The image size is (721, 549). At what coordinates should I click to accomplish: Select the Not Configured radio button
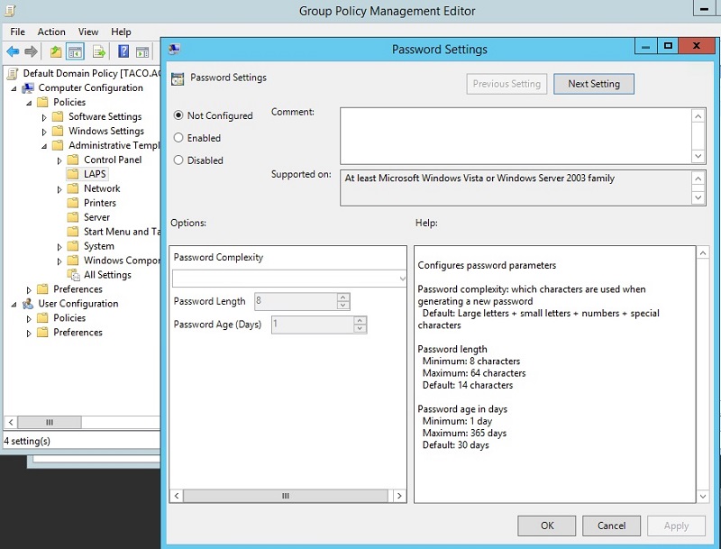click(x=177, y=115)
